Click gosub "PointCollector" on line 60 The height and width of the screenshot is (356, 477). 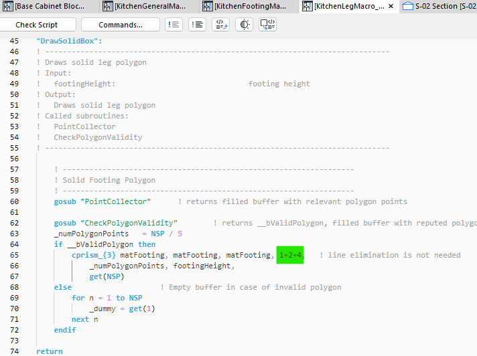tap(103, 201)
